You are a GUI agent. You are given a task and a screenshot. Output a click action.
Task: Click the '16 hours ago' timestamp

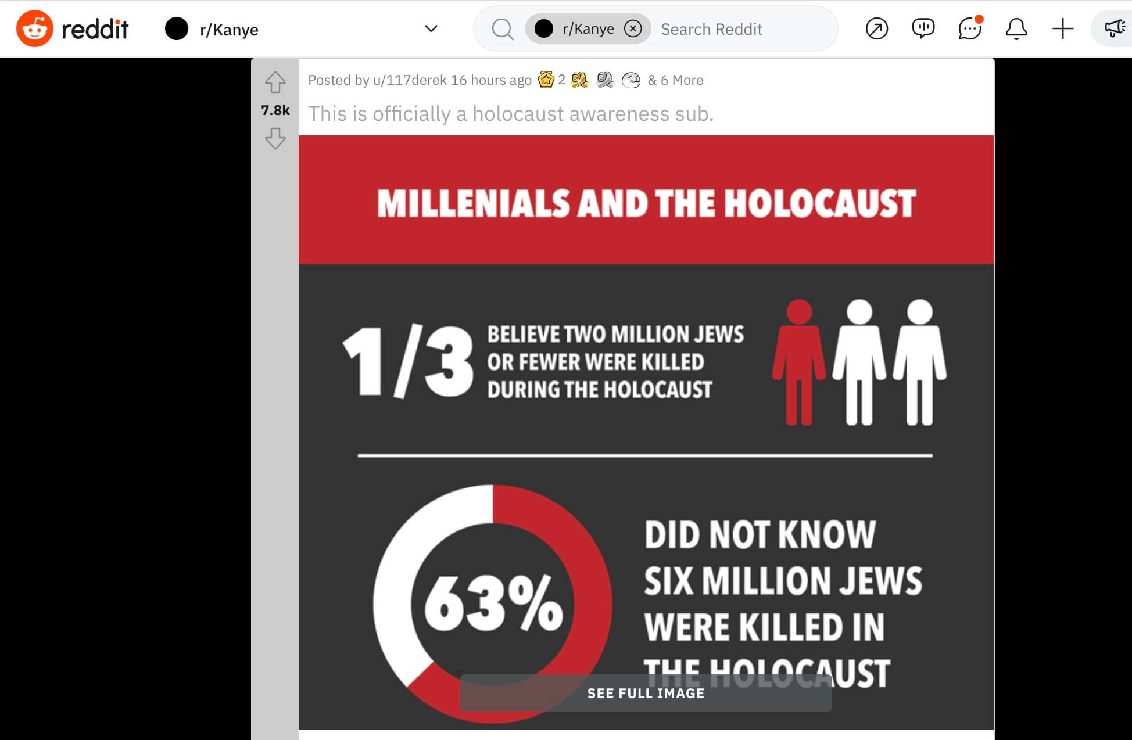pos(491,80)
